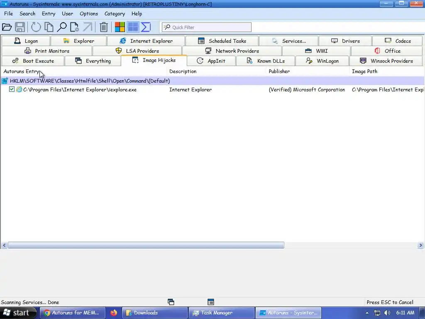Image resolution: width=425 pixels, height=319 pixels.
Task: Click the VirusTotal sigma icon
Action: pyautogui.click(x=146, y=27)
